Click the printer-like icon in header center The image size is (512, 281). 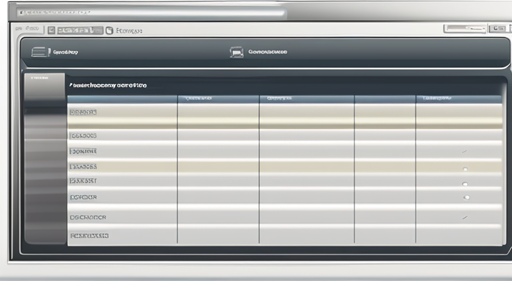click(x=237, y=52)
